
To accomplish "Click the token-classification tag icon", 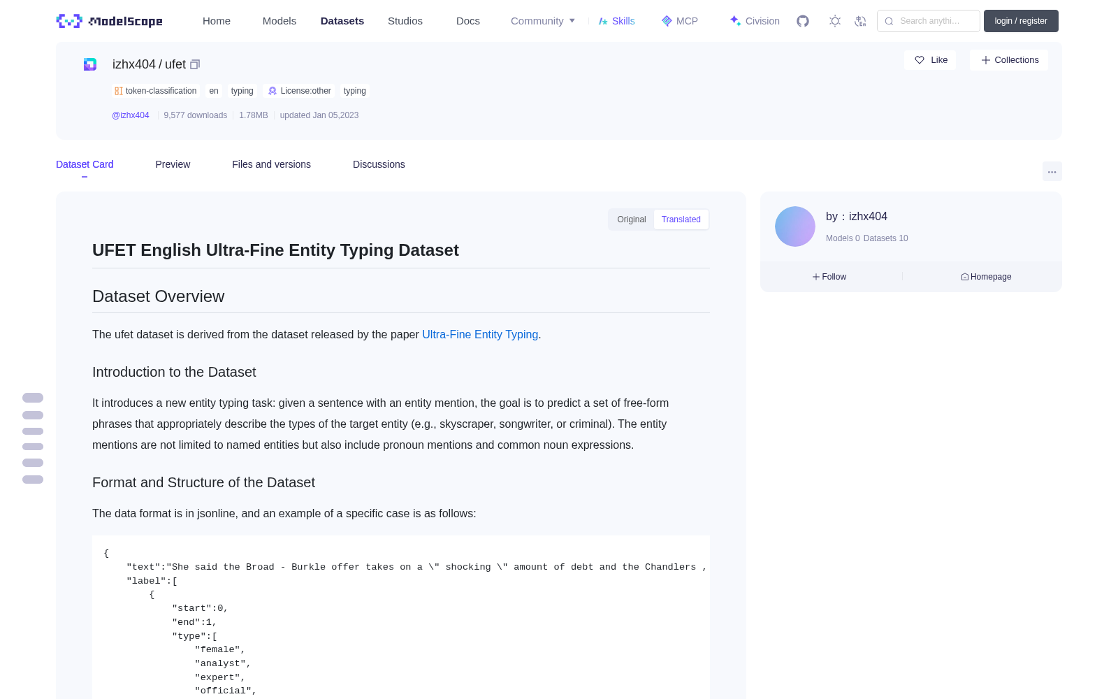I will click(x=119, y=91).
